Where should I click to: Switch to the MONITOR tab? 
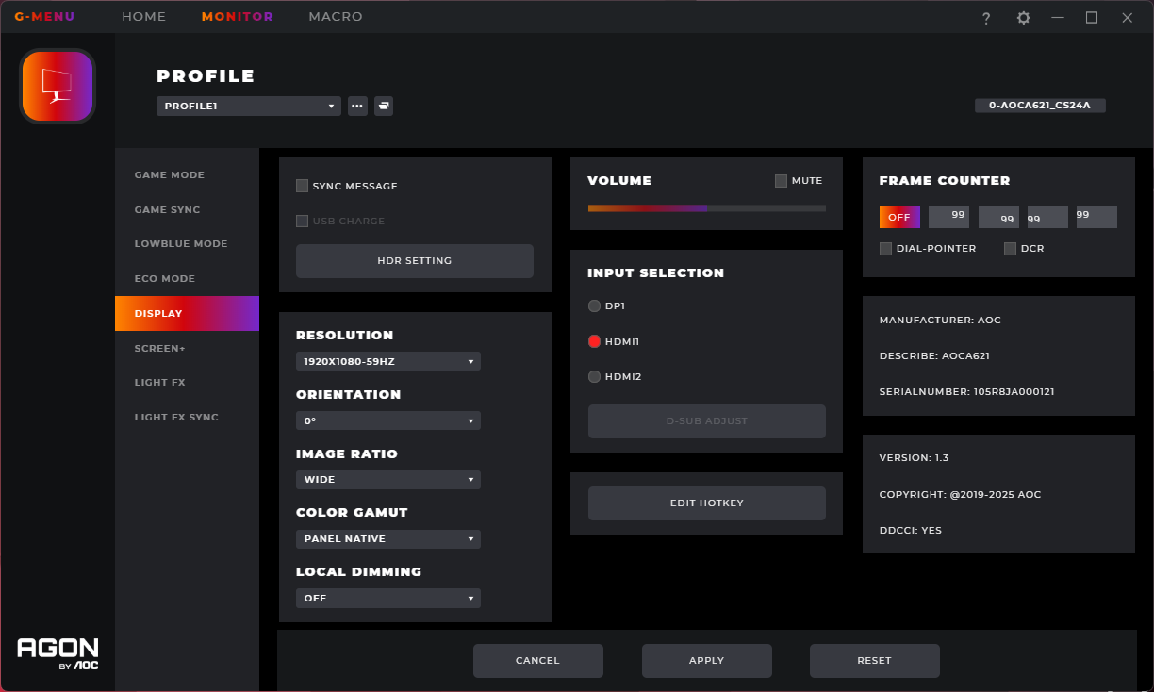pyautogui.click(x=238, y=17)
